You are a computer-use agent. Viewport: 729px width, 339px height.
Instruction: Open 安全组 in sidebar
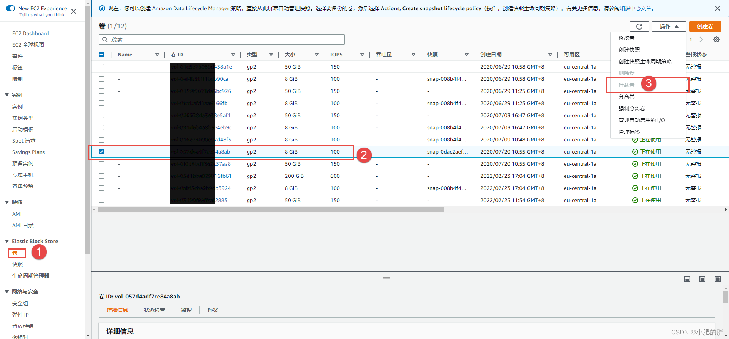coord(20,303)
